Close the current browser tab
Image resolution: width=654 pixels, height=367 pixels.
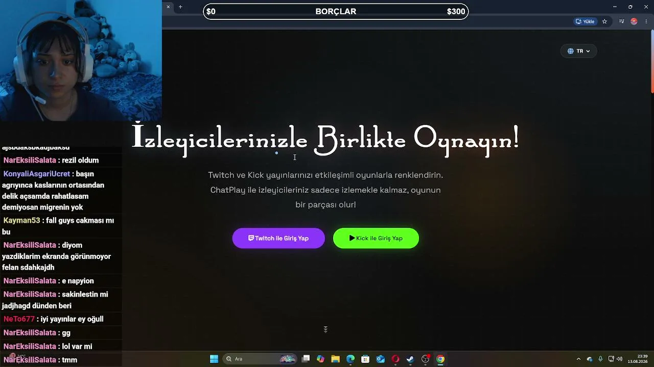pos(168,7)
